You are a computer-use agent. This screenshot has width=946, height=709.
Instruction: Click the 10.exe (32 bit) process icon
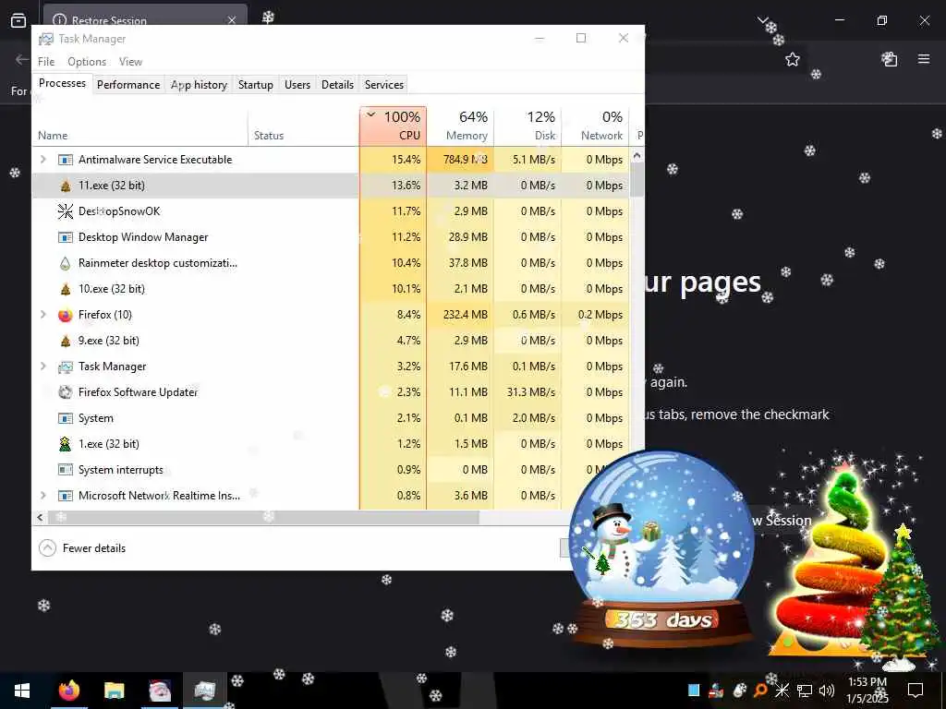(66, 289)
